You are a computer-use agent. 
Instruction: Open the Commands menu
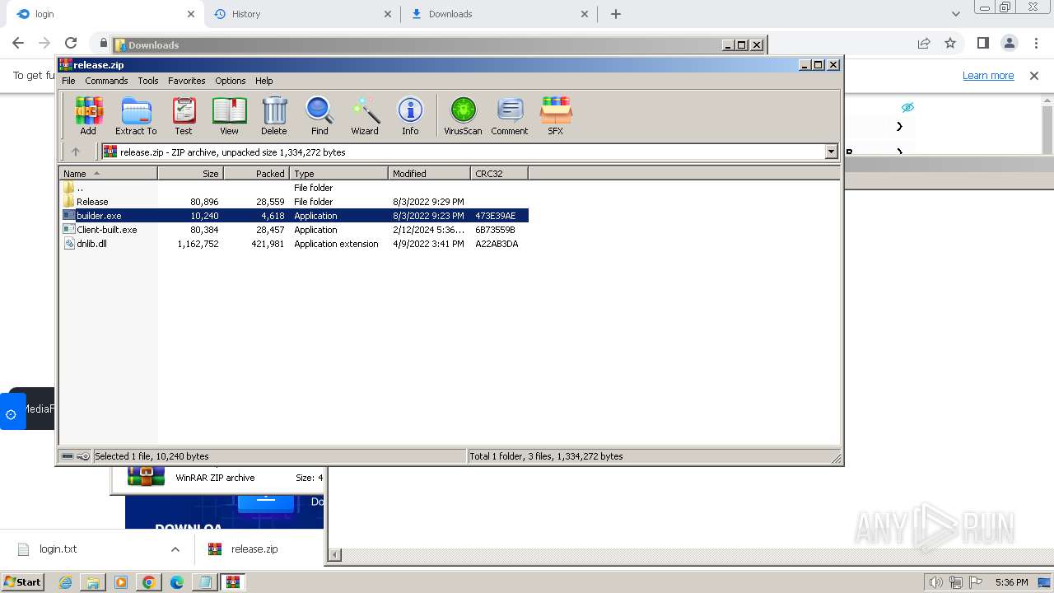tap(106, 81)
